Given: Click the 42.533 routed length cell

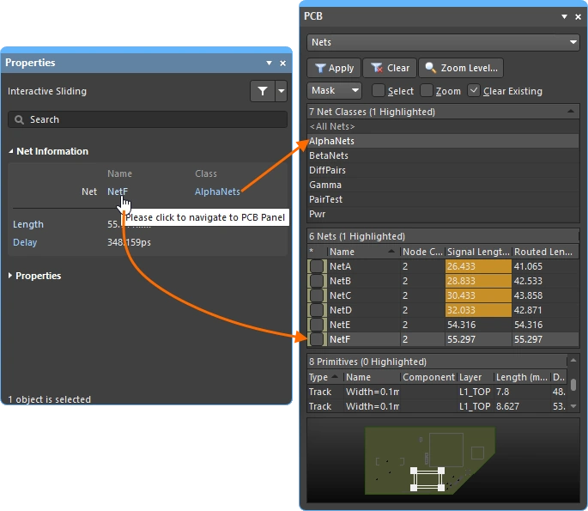Looking at the screenshot, I should click(x=545, y=281).
